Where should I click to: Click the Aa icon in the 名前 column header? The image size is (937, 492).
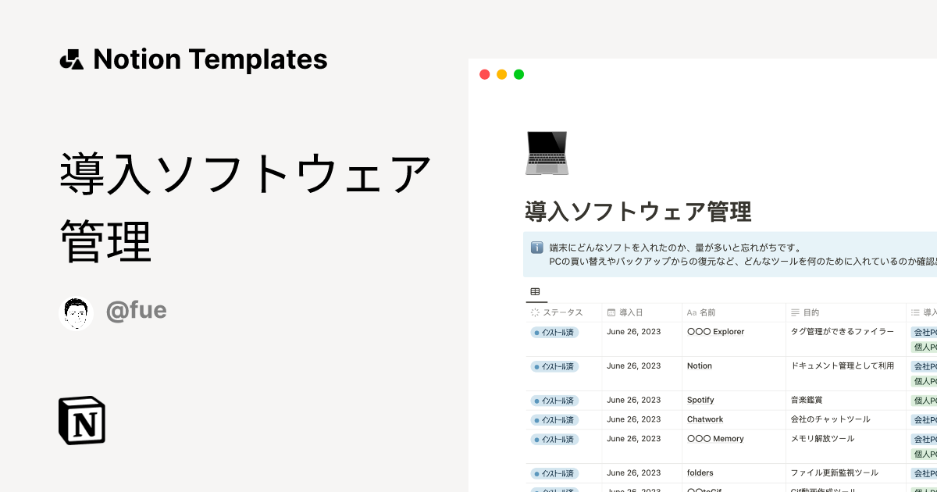point(692,312)
